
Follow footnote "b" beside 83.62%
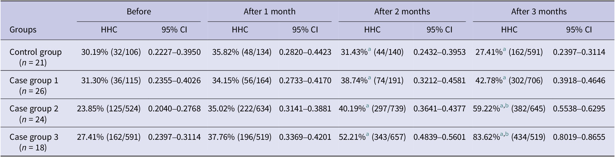point(507,135)
